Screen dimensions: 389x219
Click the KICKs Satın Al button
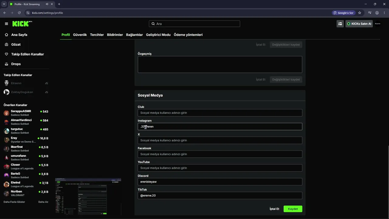click(x=359, y=24)
